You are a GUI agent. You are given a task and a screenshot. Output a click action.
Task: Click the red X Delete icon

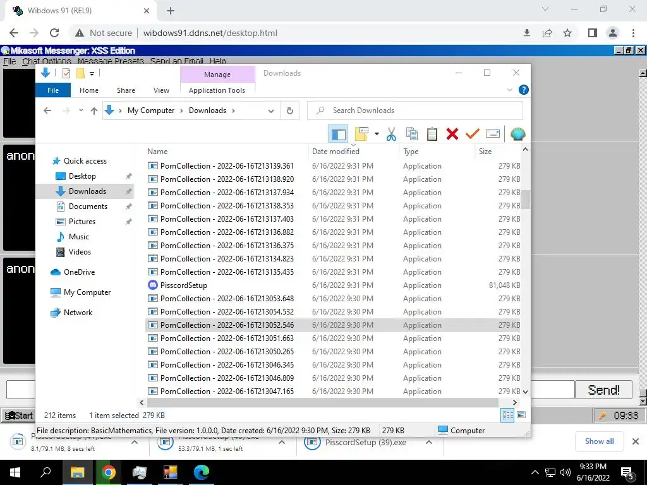[x=452, y=134]
